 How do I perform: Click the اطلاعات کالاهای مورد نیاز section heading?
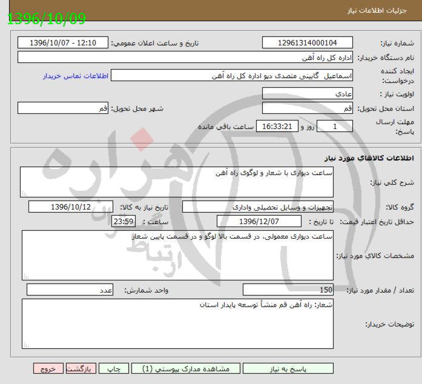point(369,158)
